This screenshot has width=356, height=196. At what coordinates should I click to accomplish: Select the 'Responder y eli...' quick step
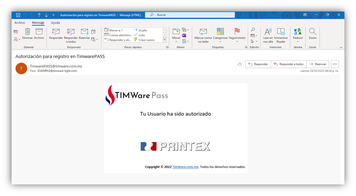118,40
